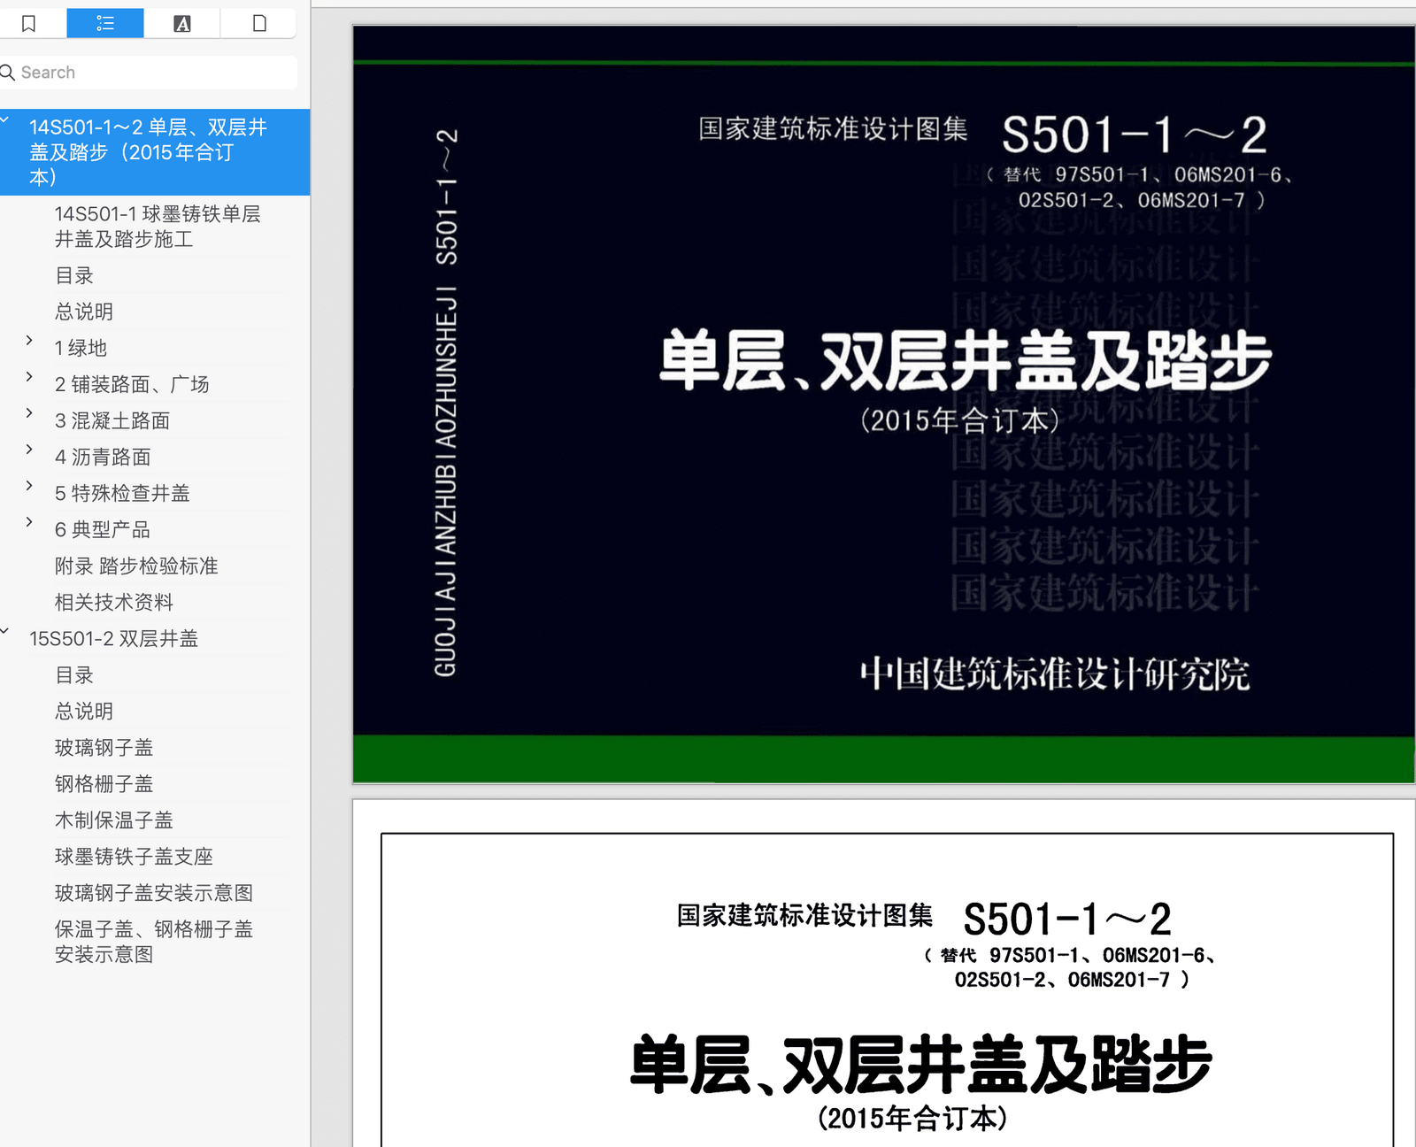Expand the "5 特殊检查井盖" section
The width and height of the screenshot is (1416, 1147).
[29, 485]
